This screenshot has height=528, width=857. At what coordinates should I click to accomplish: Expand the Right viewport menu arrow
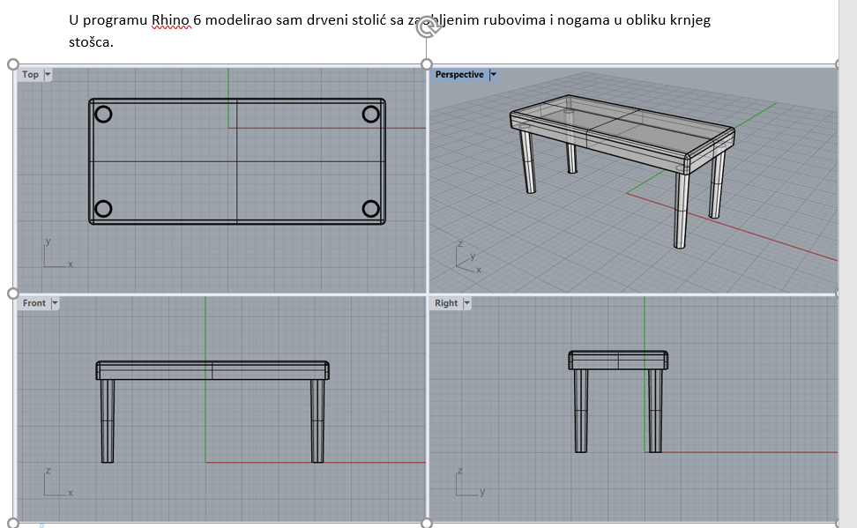466,303
